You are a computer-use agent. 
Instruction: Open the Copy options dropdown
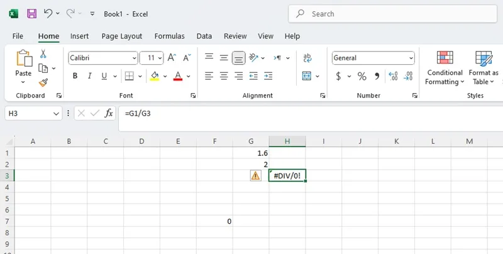[53, 69]
